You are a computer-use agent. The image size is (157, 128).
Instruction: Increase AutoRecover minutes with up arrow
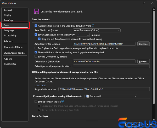tap(88, 34)
